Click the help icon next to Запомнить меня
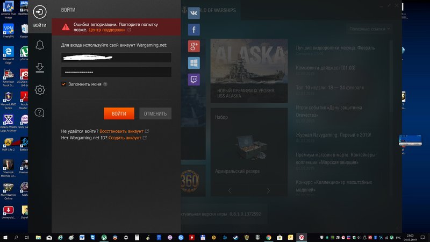This screenshot has width=430, height=242. 105,84
